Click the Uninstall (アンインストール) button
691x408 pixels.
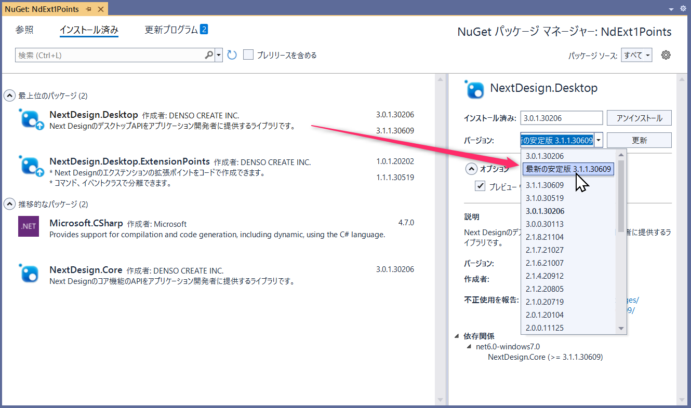click(x=639, y=118)
